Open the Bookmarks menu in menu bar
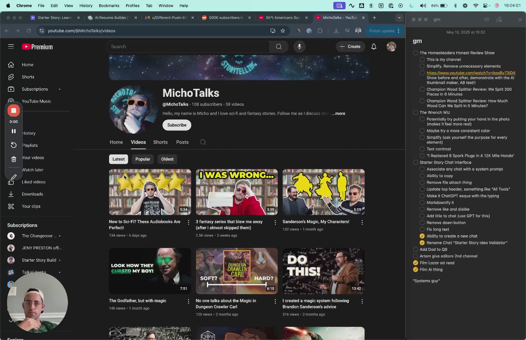Image resolution: width=526 pixels, height=340 pixels. 109,6
